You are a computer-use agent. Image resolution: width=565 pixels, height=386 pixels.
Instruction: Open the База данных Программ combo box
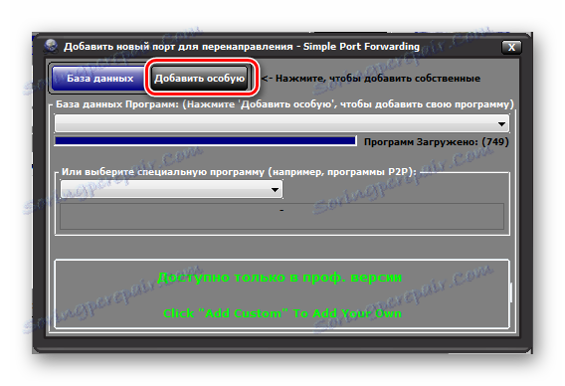pyautogui.click(x=282, y=124)
